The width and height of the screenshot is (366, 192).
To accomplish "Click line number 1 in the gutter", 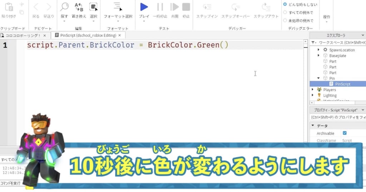I will click(x=5, y=45).
